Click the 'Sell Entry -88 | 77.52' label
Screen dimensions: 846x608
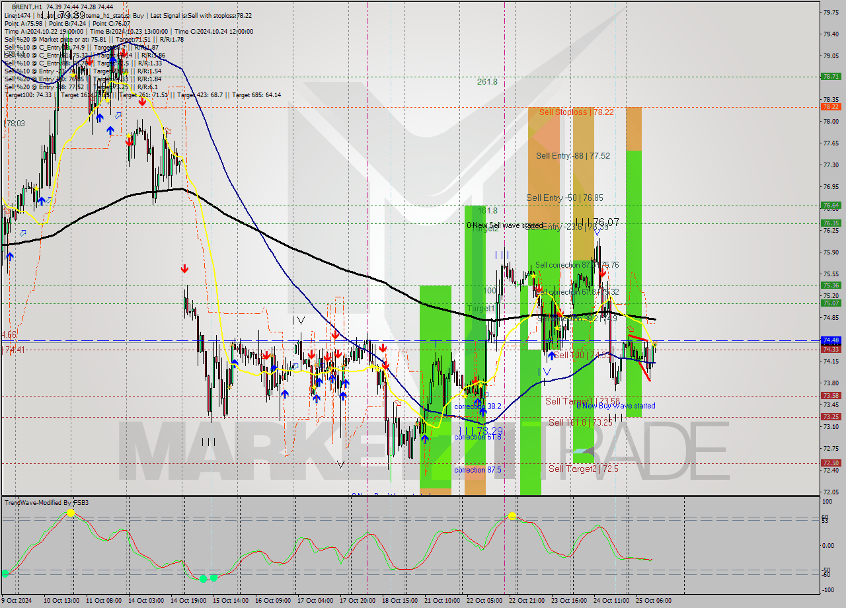tap(573, 156)
